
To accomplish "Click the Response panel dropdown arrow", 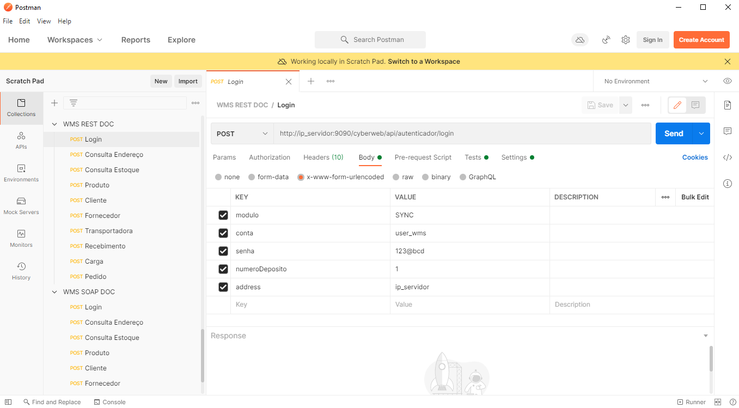I will coord(706,336).
